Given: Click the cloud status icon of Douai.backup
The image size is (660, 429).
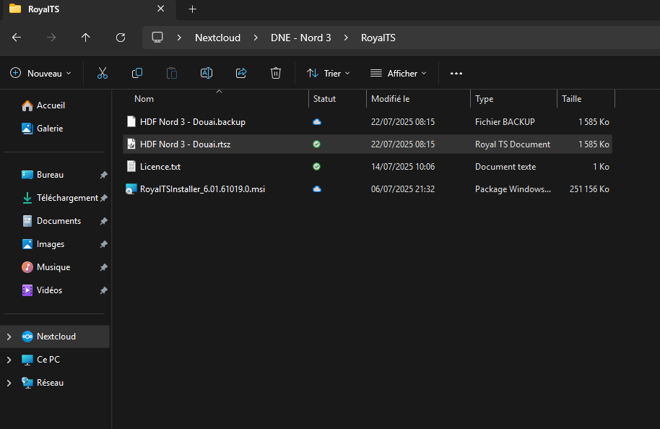Looking at the screenshot, I should point(317,121).
